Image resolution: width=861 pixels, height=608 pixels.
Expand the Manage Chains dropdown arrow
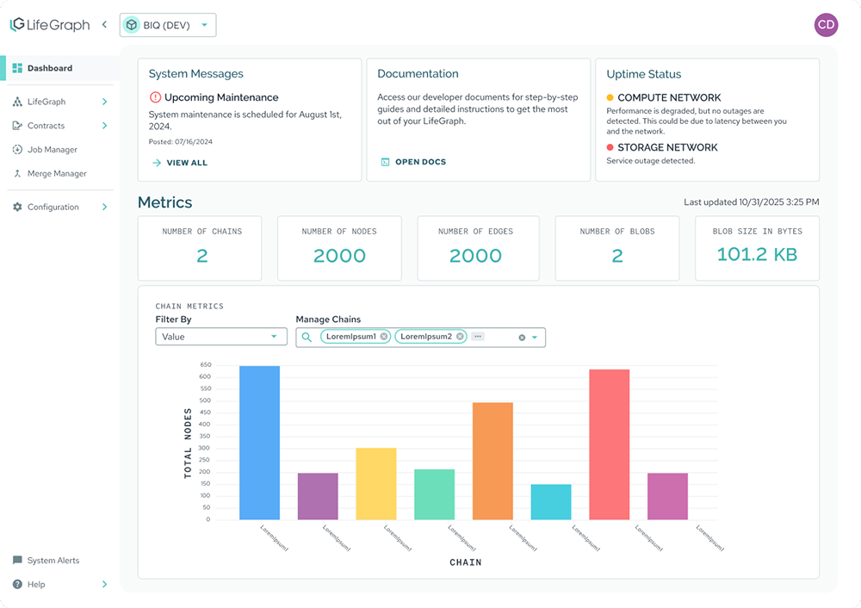pos(535,338)
